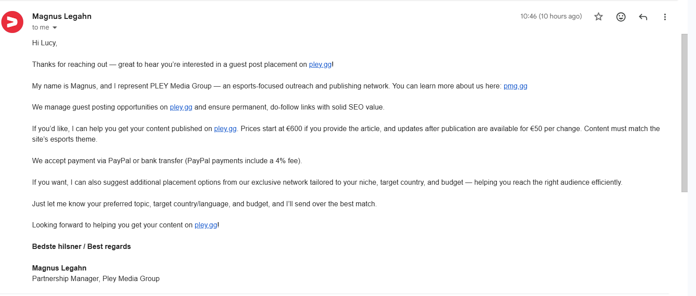
Task: Click the sender's red avatar picture
Action: 12,22
